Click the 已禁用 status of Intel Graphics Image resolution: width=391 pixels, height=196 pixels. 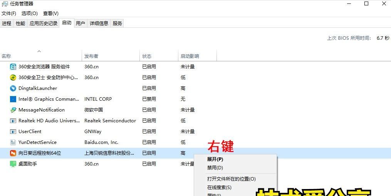point(149,99)
